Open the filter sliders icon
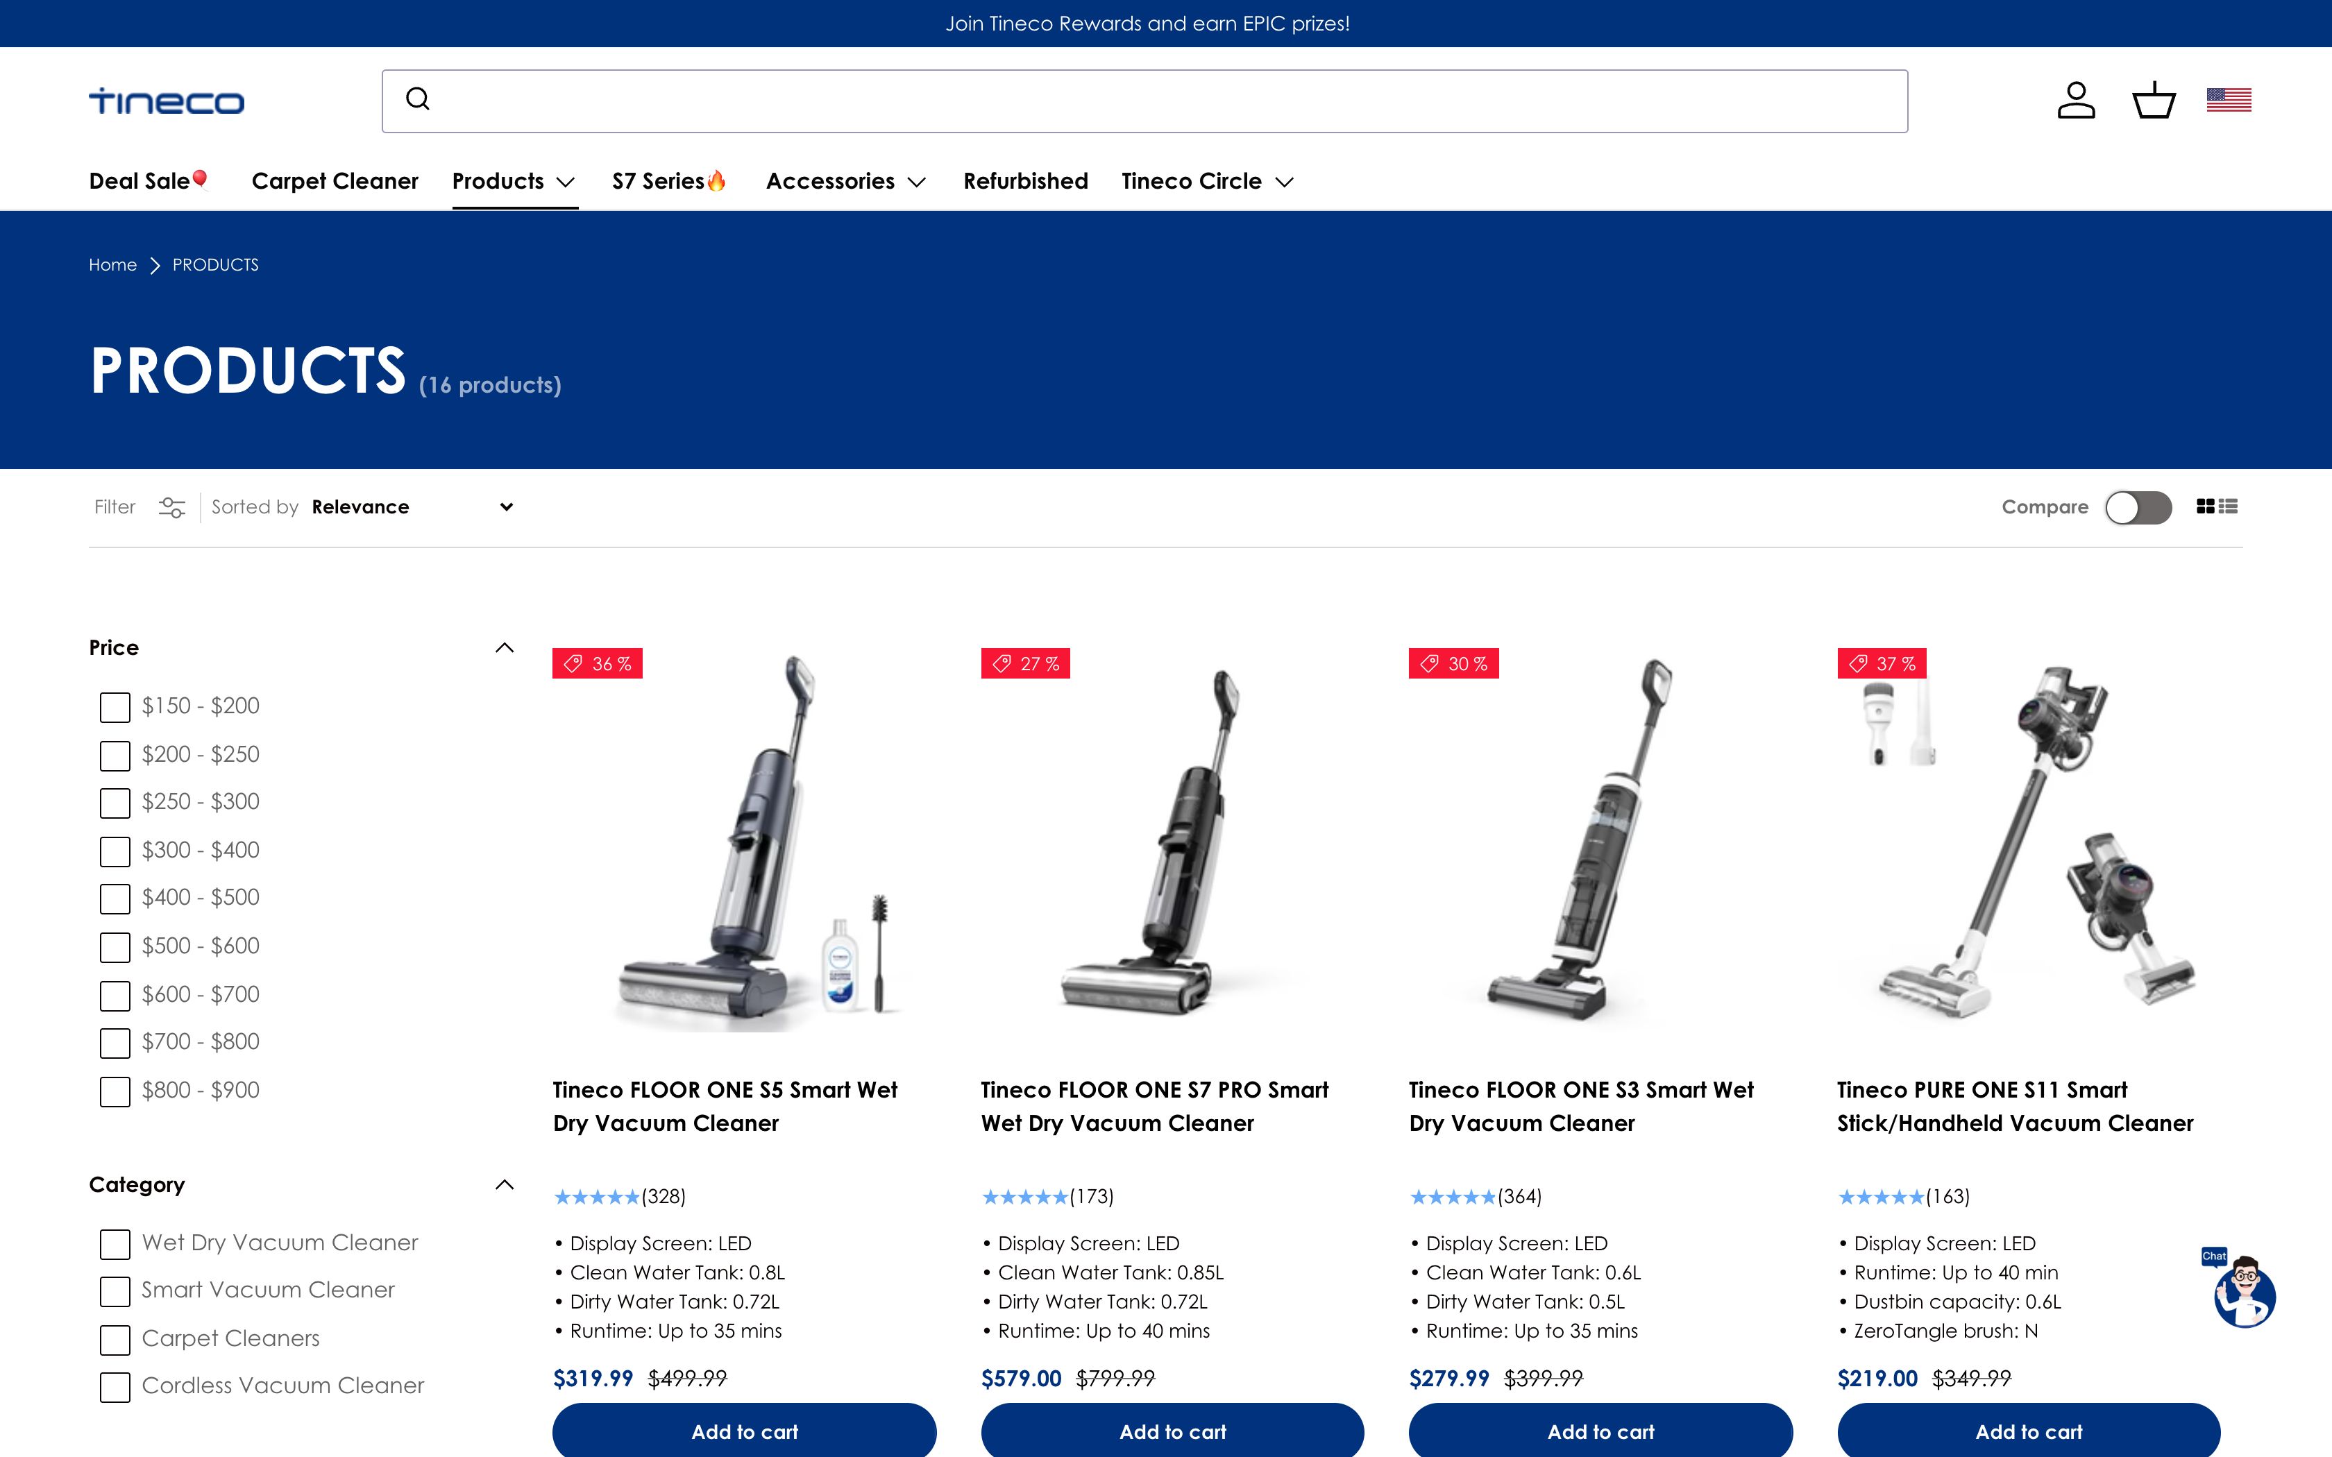Viewport: 2332px width, 1457px height. pyautogui.click(x=171, y=507)
